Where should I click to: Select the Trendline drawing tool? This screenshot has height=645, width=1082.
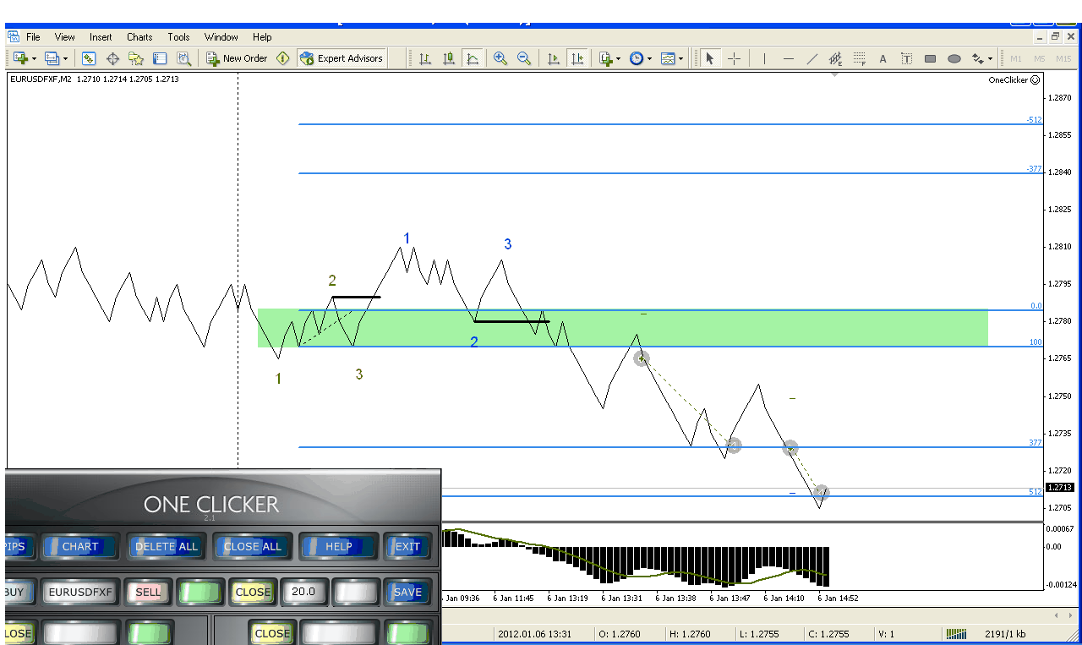812,58
